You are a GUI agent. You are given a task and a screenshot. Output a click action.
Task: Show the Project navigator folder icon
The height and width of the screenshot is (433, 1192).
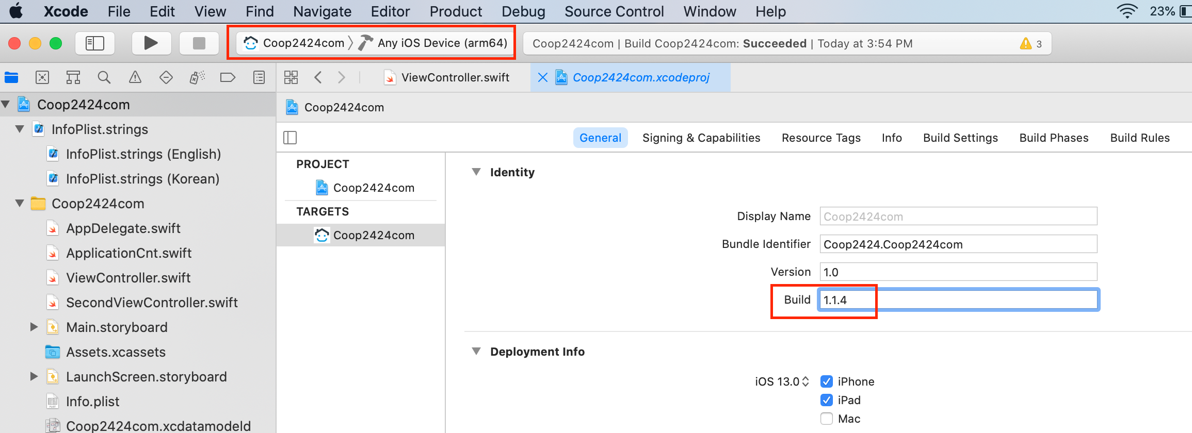coord(11,78)
